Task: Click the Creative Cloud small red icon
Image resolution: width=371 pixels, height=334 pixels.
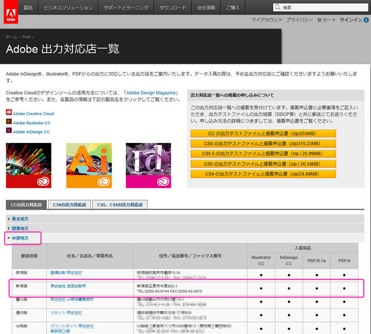Action: (x=9, y=112)
